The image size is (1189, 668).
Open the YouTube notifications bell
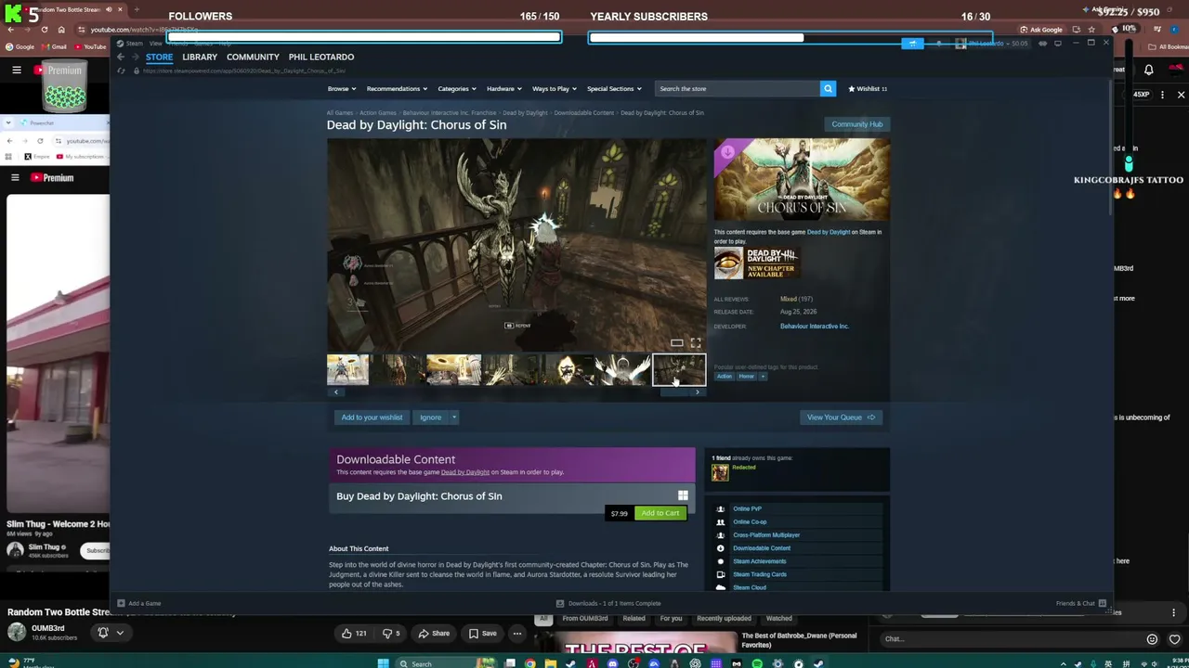pyautogui.click(x=1149, y=70)
